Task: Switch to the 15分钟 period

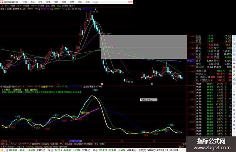Action: click(26, 5)
